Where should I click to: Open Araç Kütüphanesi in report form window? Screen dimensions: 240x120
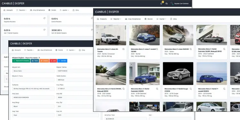coord(45,50)
